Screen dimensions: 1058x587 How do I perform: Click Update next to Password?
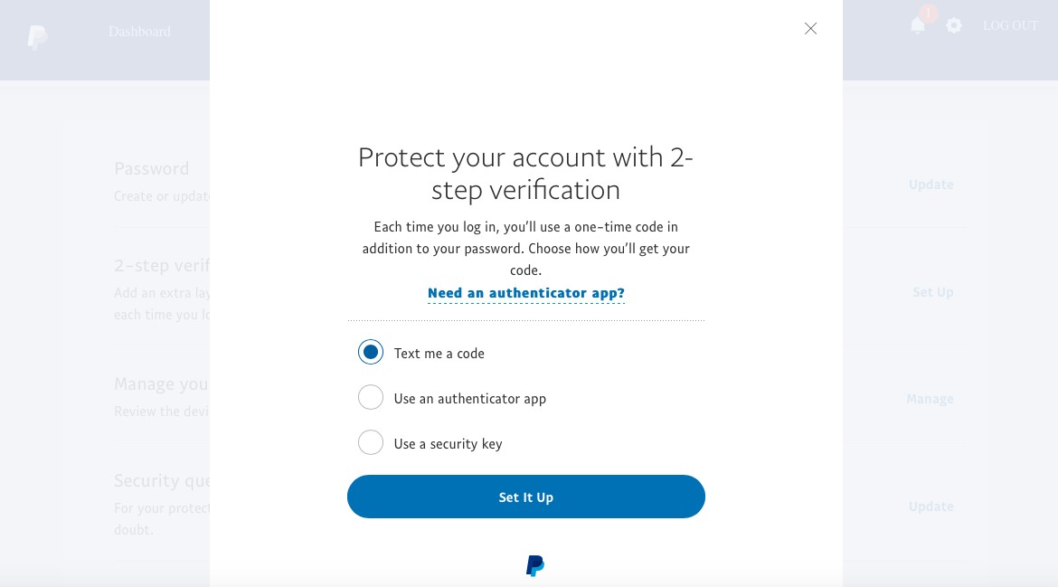[x=930, y=185]
